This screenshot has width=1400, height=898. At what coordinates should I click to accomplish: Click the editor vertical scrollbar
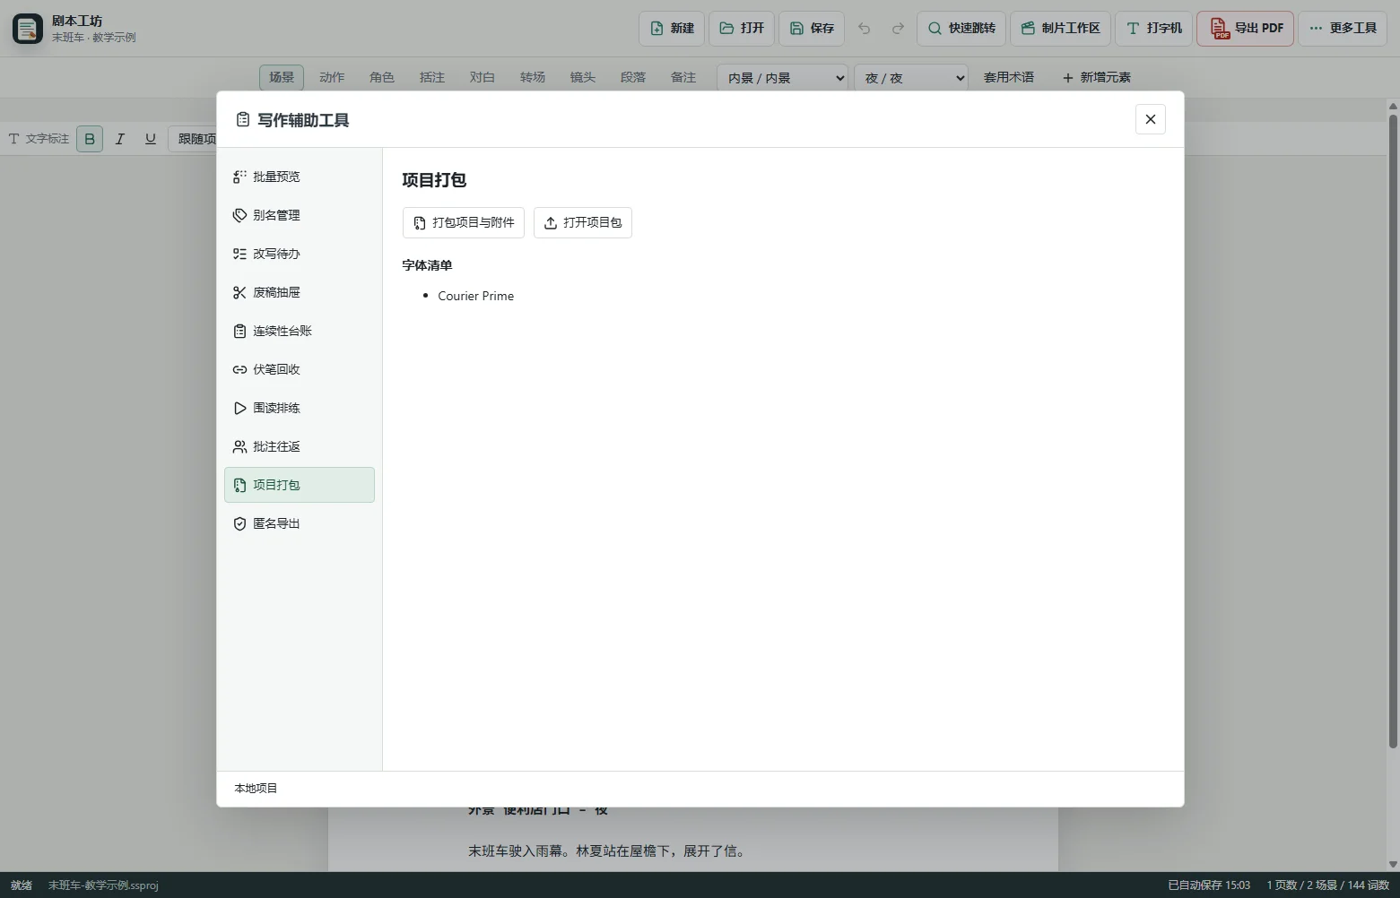click(x=1393, y=430)
